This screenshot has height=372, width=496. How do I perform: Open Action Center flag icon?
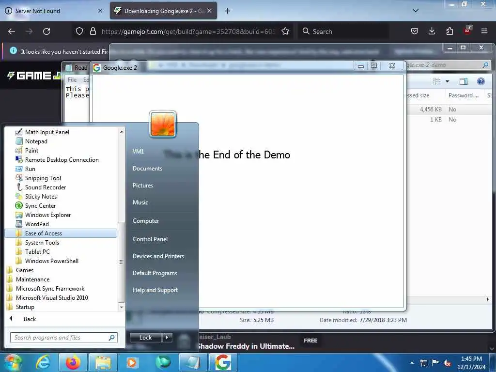pyautogui.click(x=435, y=362)
